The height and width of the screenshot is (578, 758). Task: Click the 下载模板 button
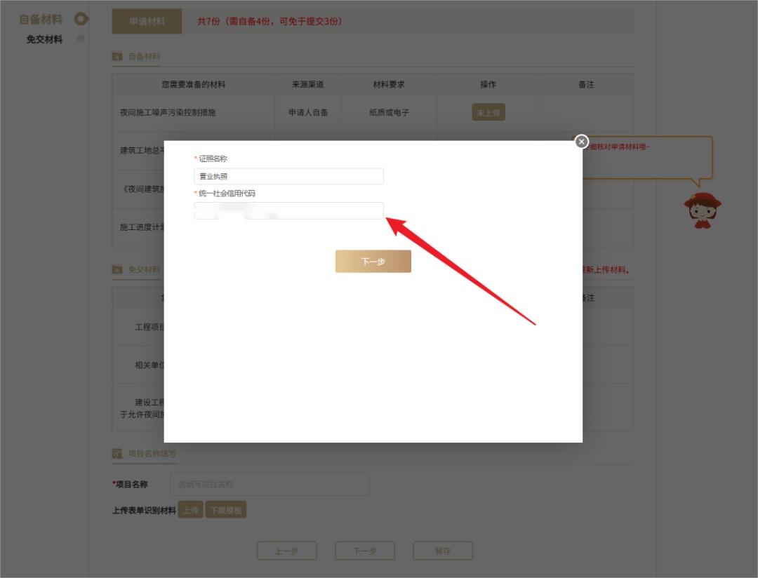[x=226, y=510]
